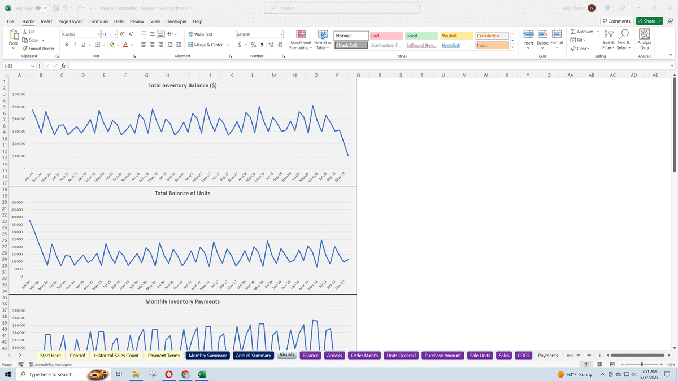
Task: Apply the Good cell style
Action: pos(421,36)
